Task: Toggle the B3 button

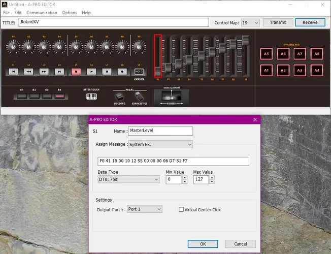Action: tap(47, 96)
